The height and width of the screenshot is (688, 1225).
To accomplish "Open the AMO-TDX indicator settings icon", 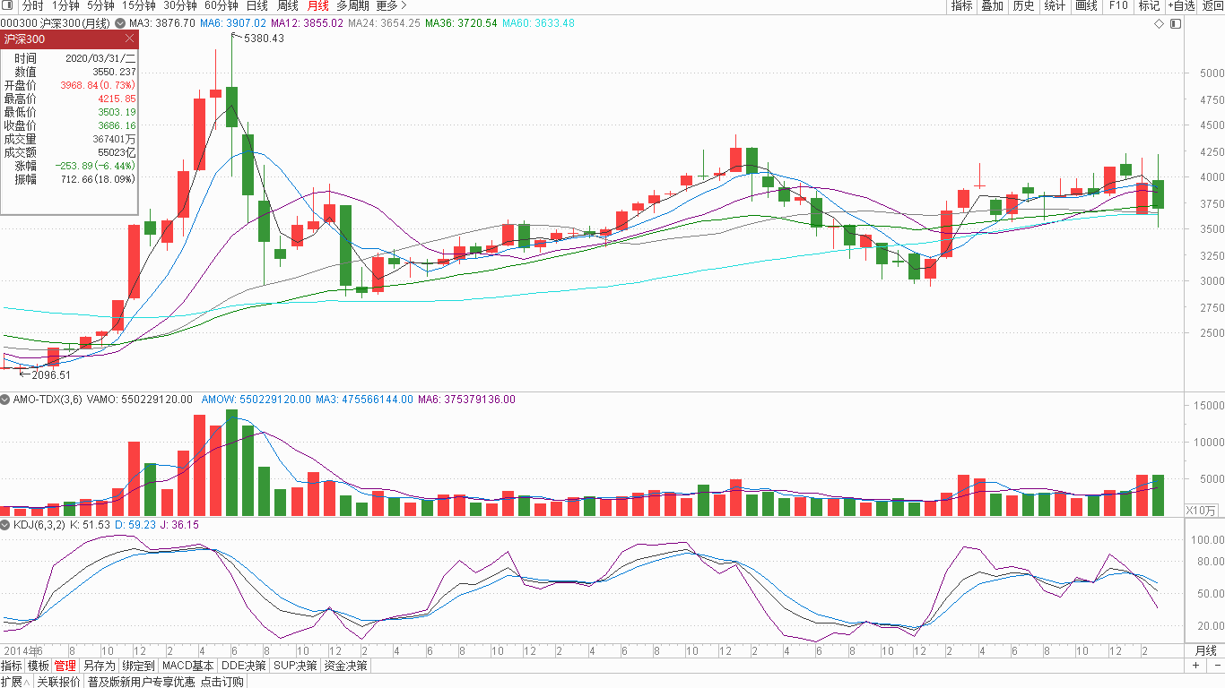I will pos(5,399).
